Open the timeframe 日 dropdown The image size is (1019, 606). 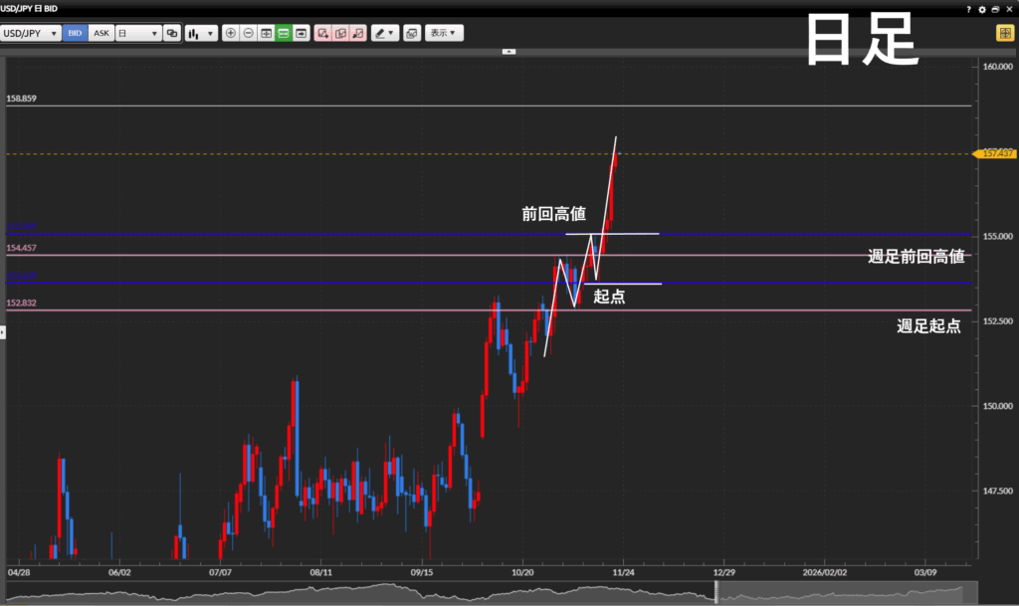coord(138,33)
